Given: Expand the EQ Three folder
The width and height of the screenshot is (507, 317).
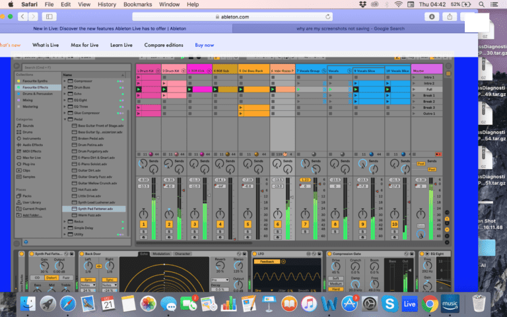Looking at the screenshot, I should tap(65, 106).
